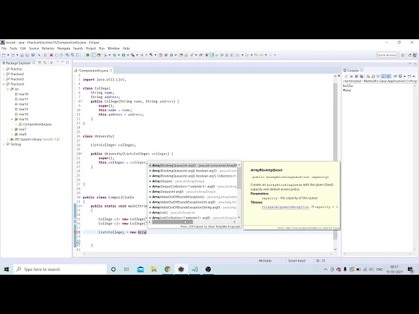This screenshot has height=314, width=419.
Task: Toggle Pin Console button
Action: 395,77
